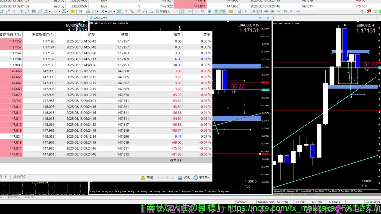381x214 pixels.
Task: Select the M1 timeframe
Action: click(x=246, y=12)
